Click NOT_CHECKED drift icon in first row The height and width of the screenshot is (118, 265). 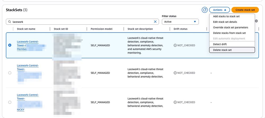pos(175,45)
